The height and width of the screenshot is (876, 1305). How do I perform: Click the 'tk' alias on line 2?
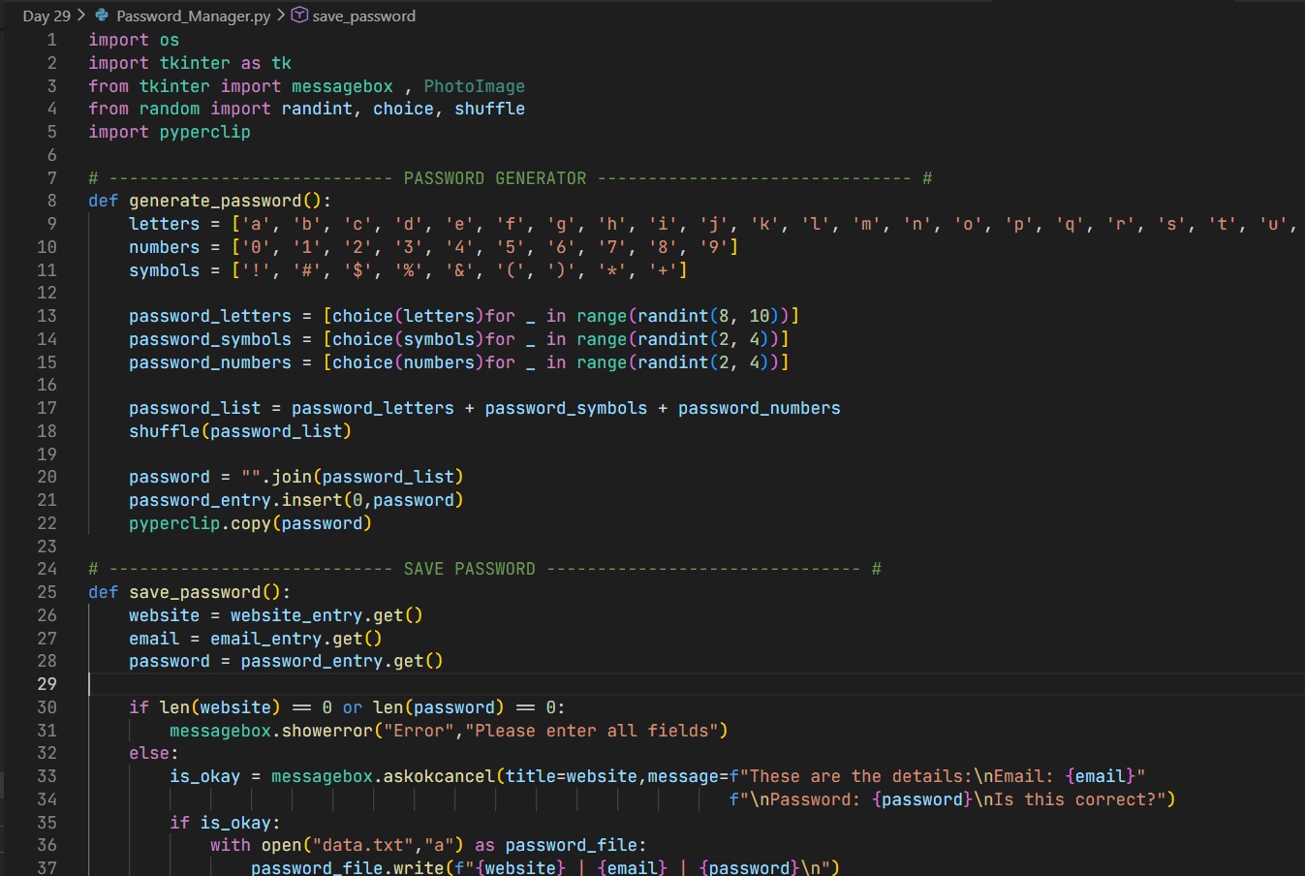[282, 63]
